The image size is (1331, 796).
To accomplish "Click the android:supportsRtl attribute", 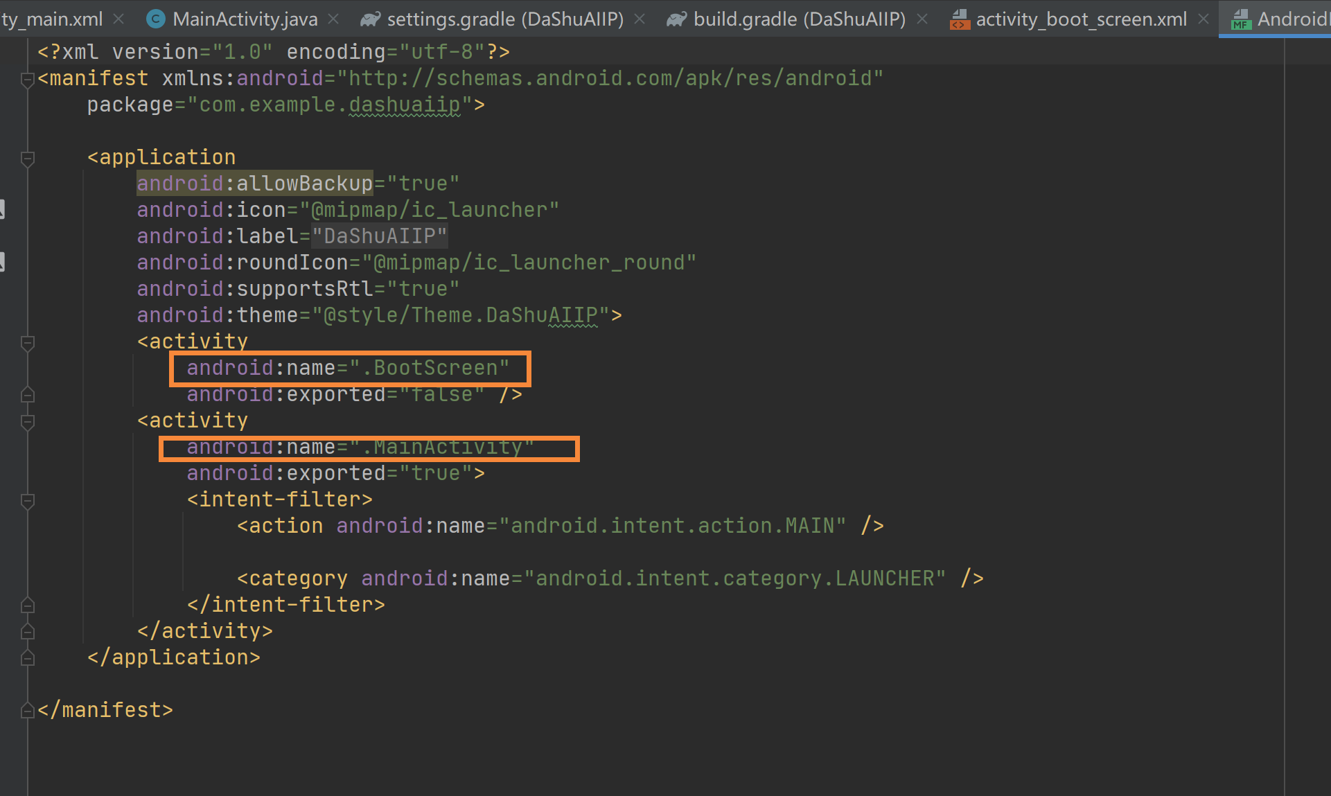I will pyautogui.click(x=255, y=289).
